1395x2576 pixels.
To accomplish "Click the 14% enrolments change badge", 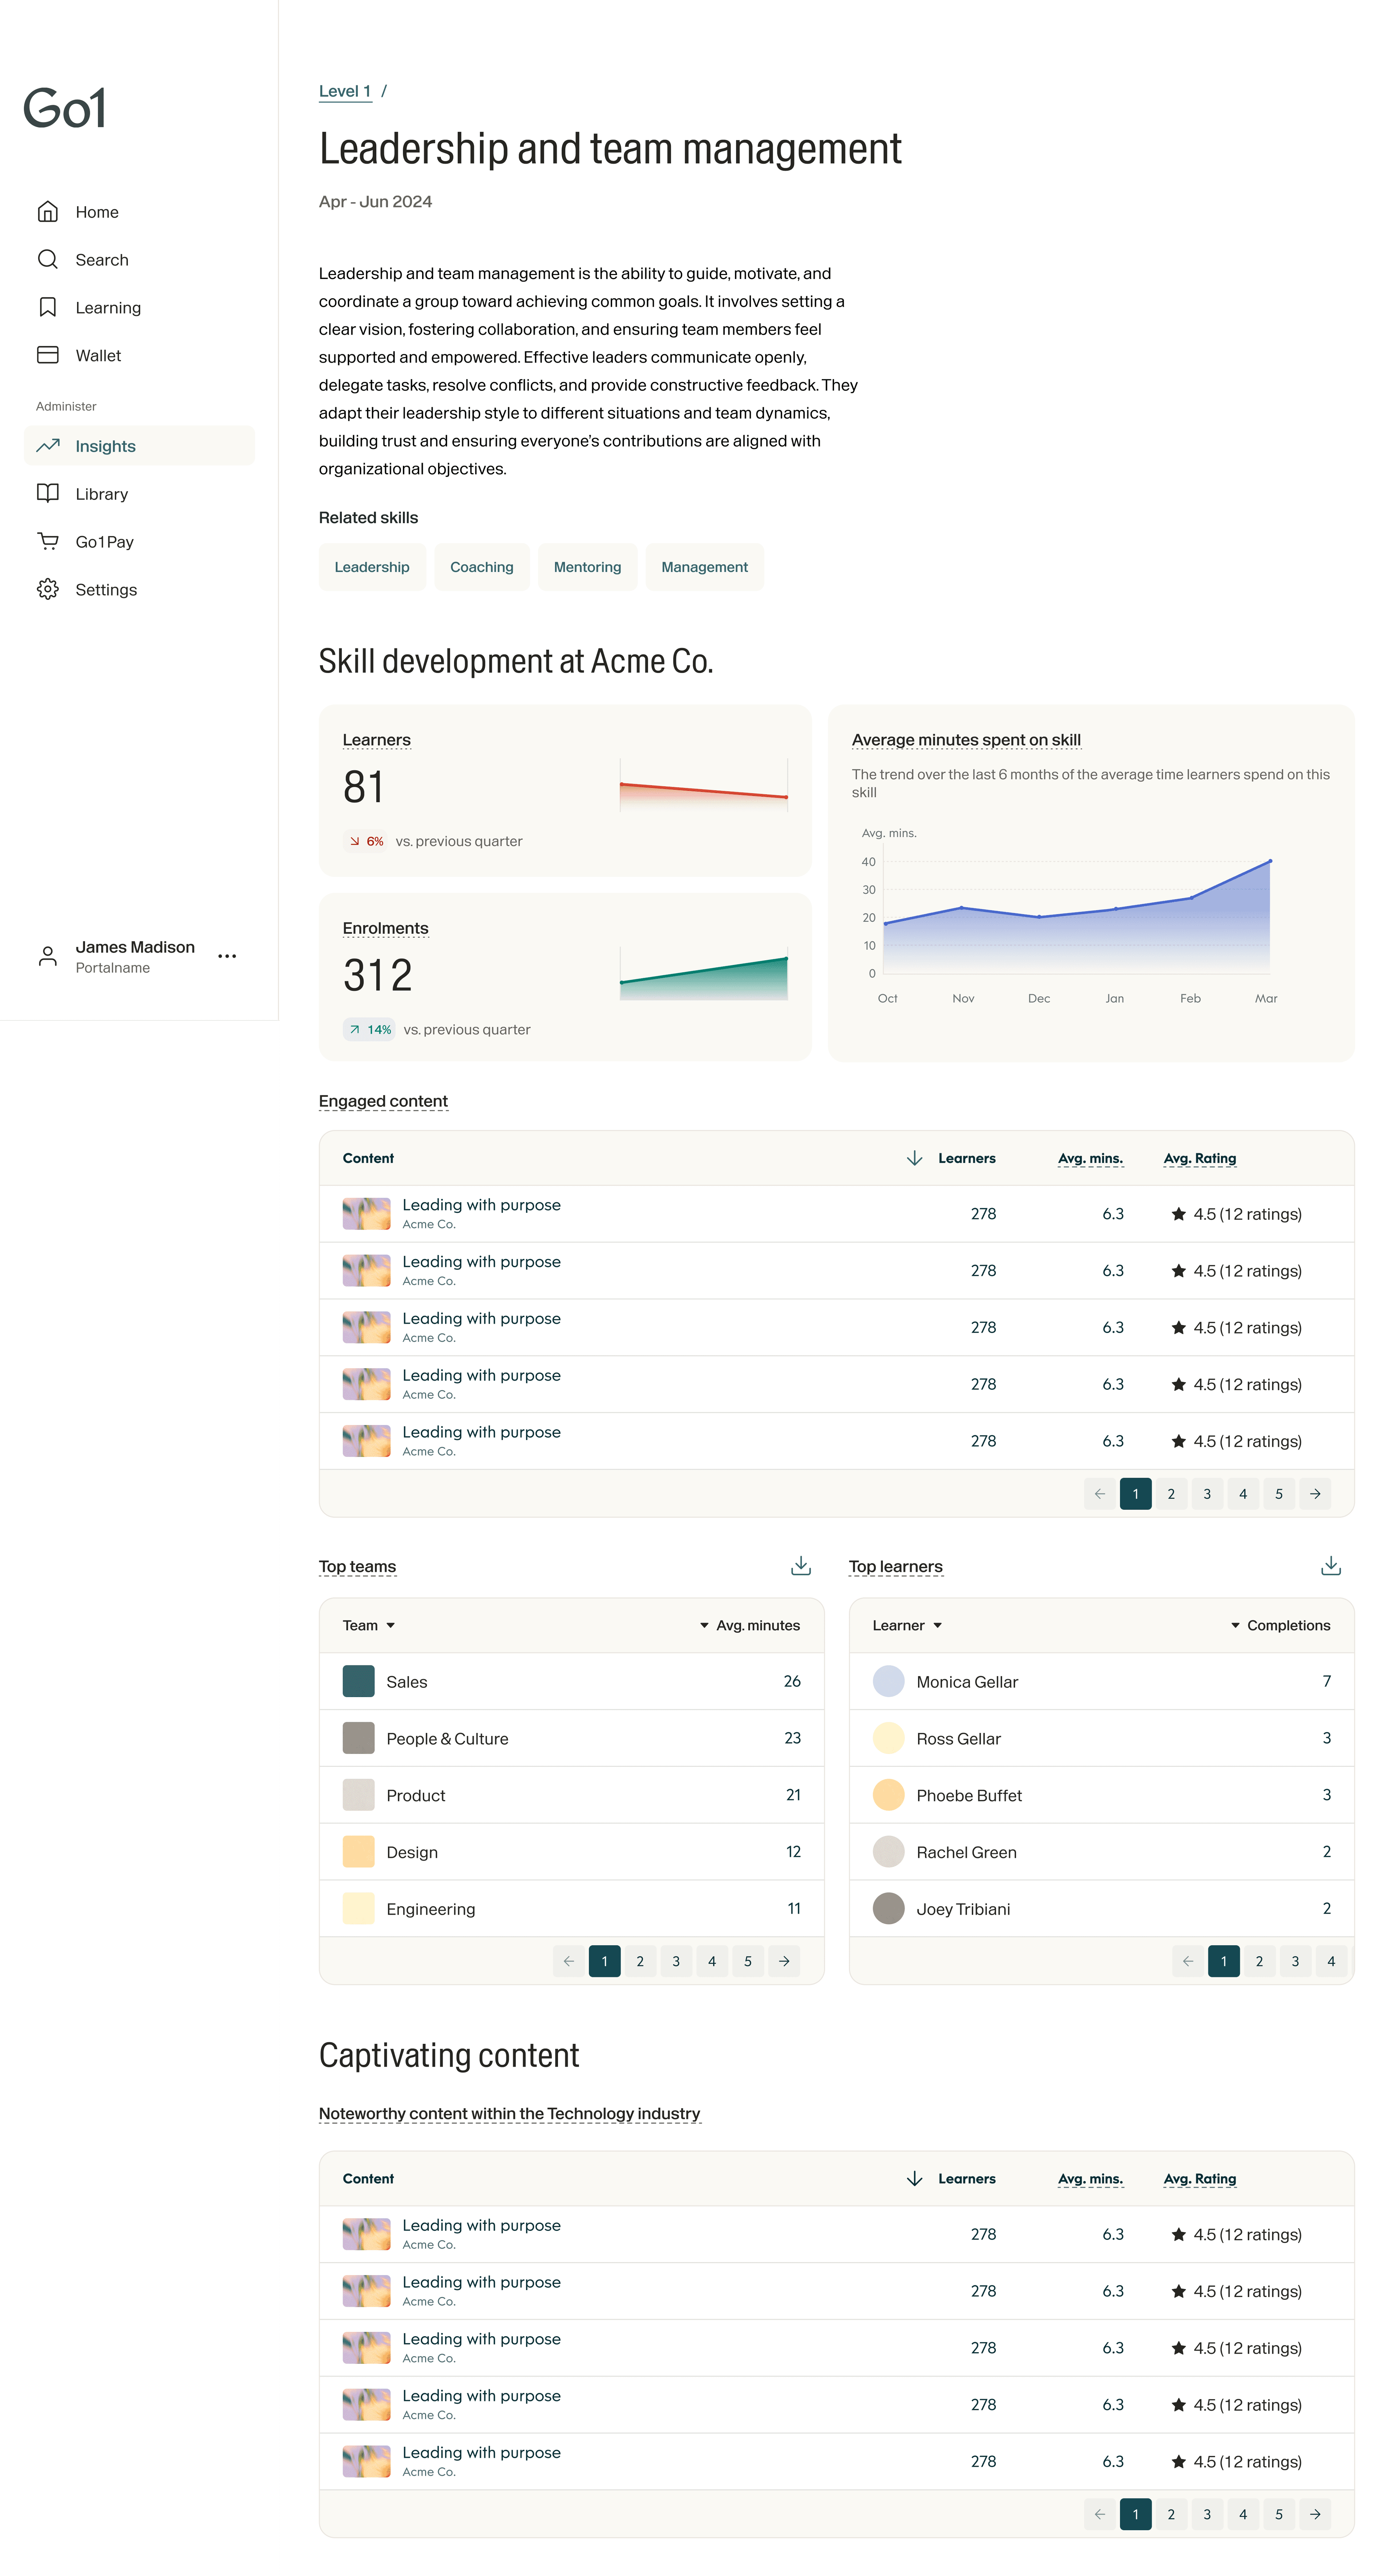I will (370, 1029).
